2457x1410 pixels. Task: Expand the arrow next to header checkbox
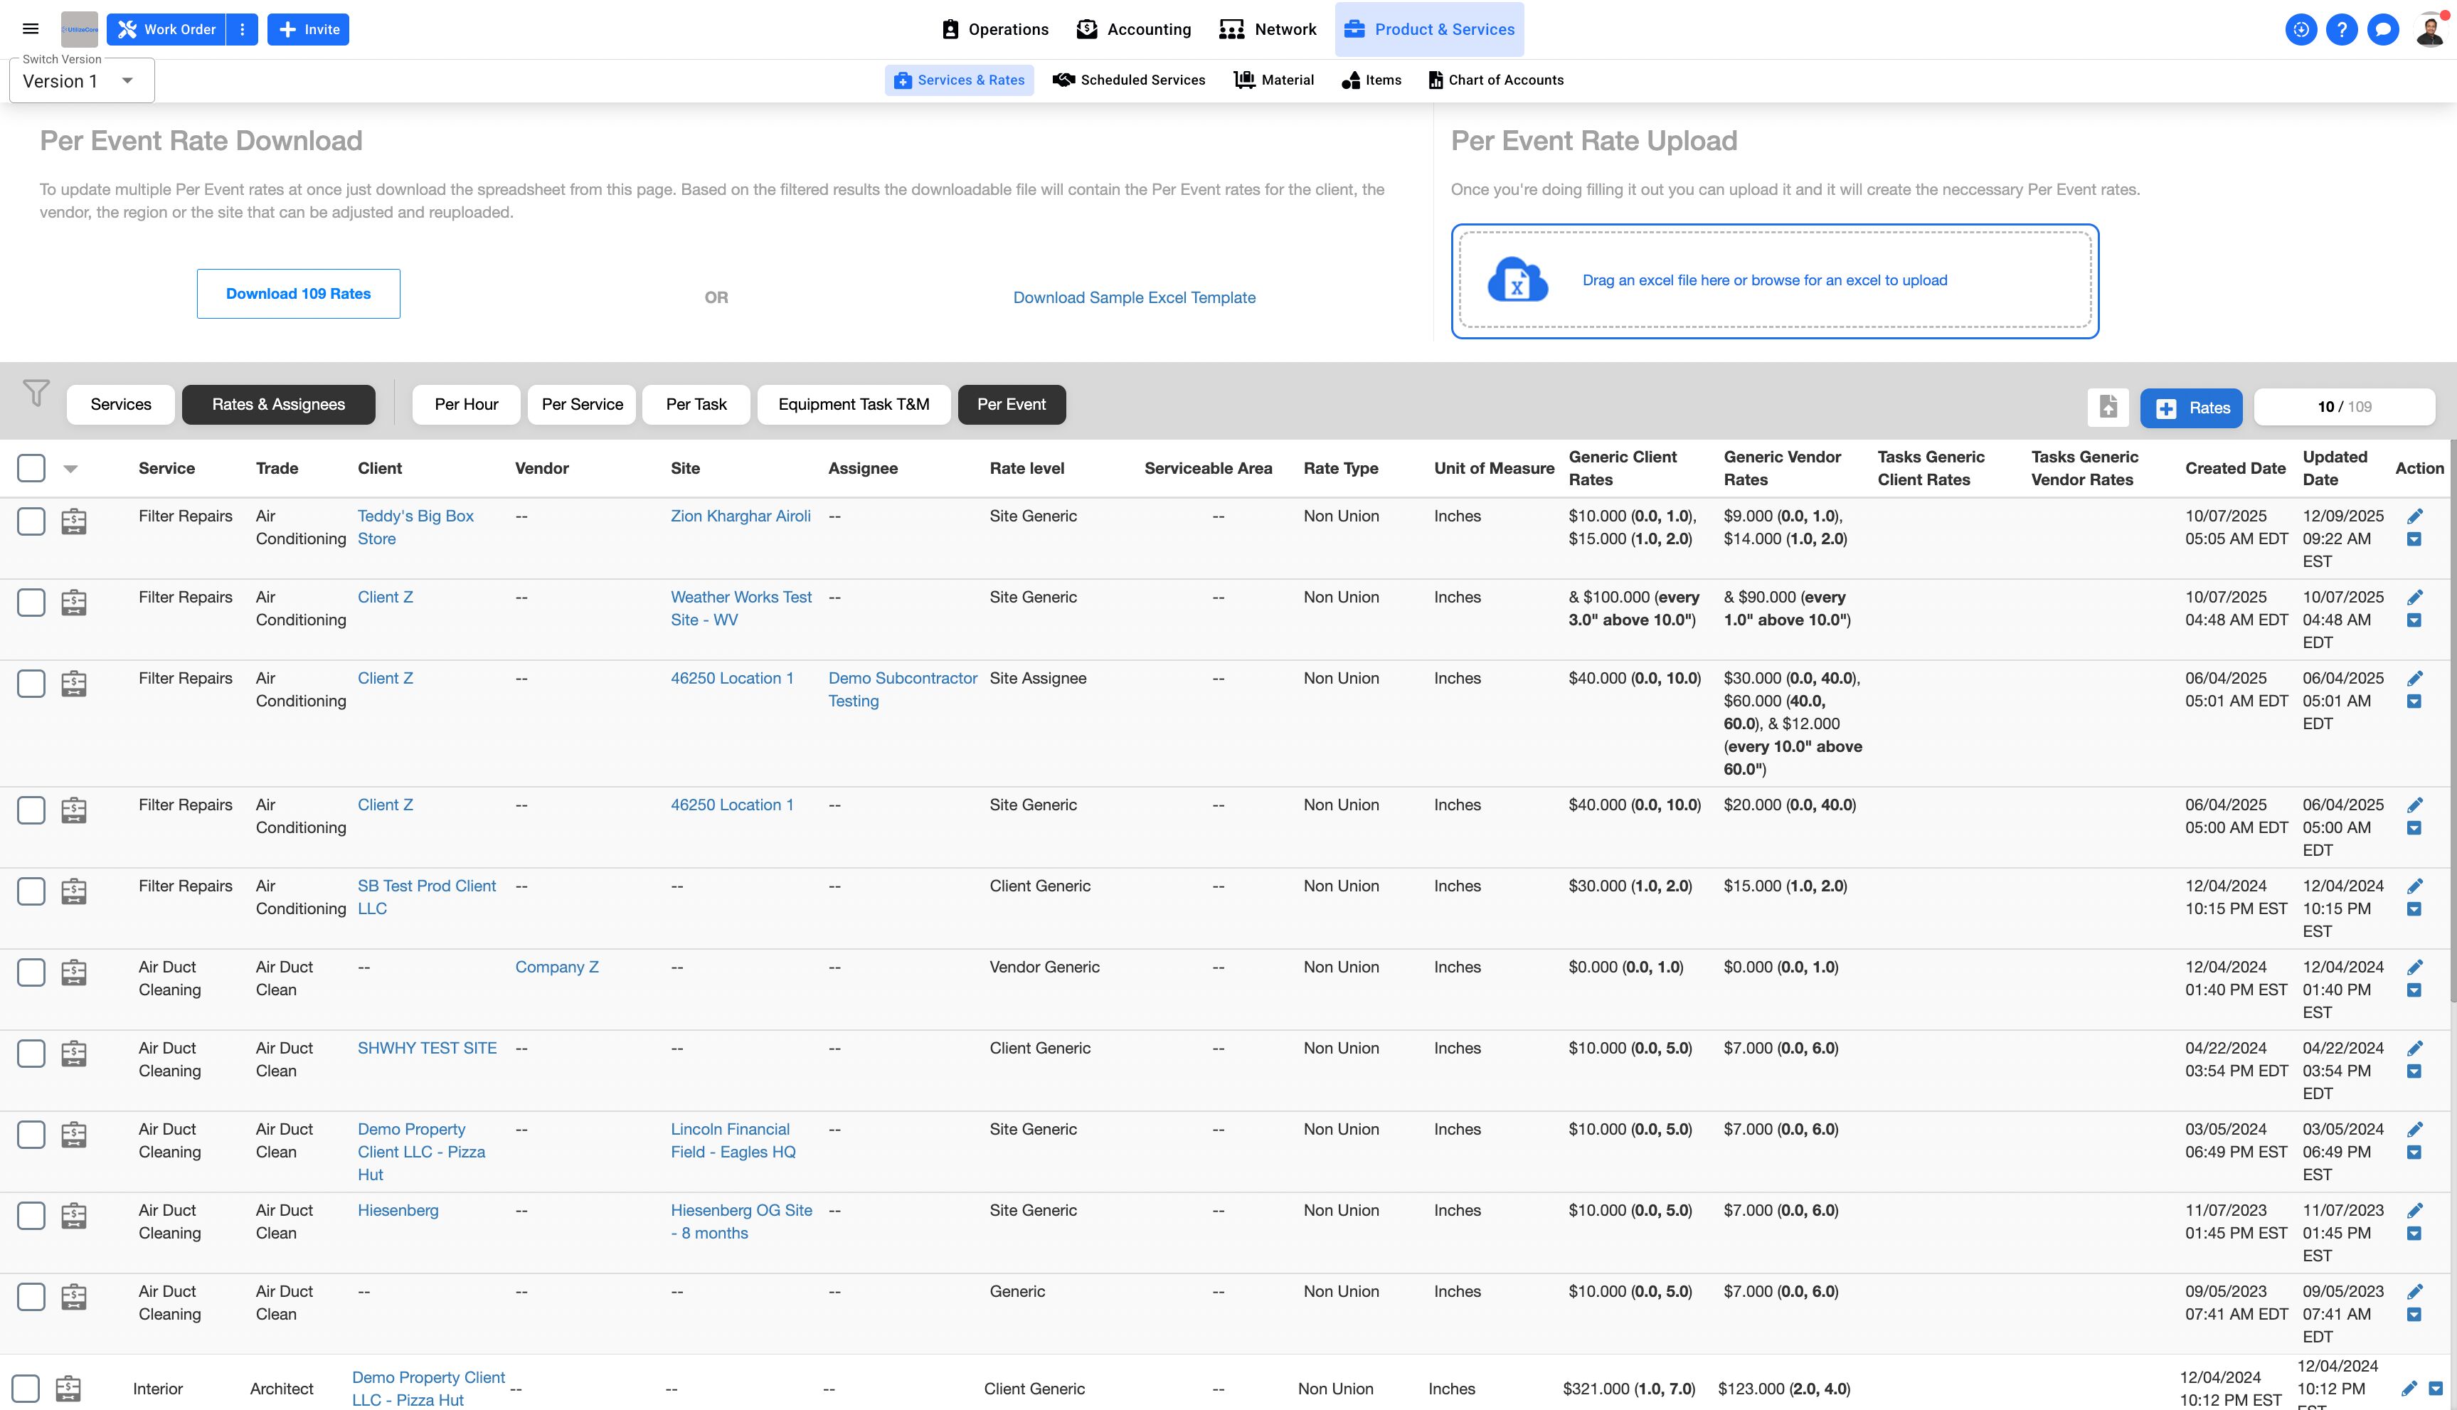click(x=70, y=469)
